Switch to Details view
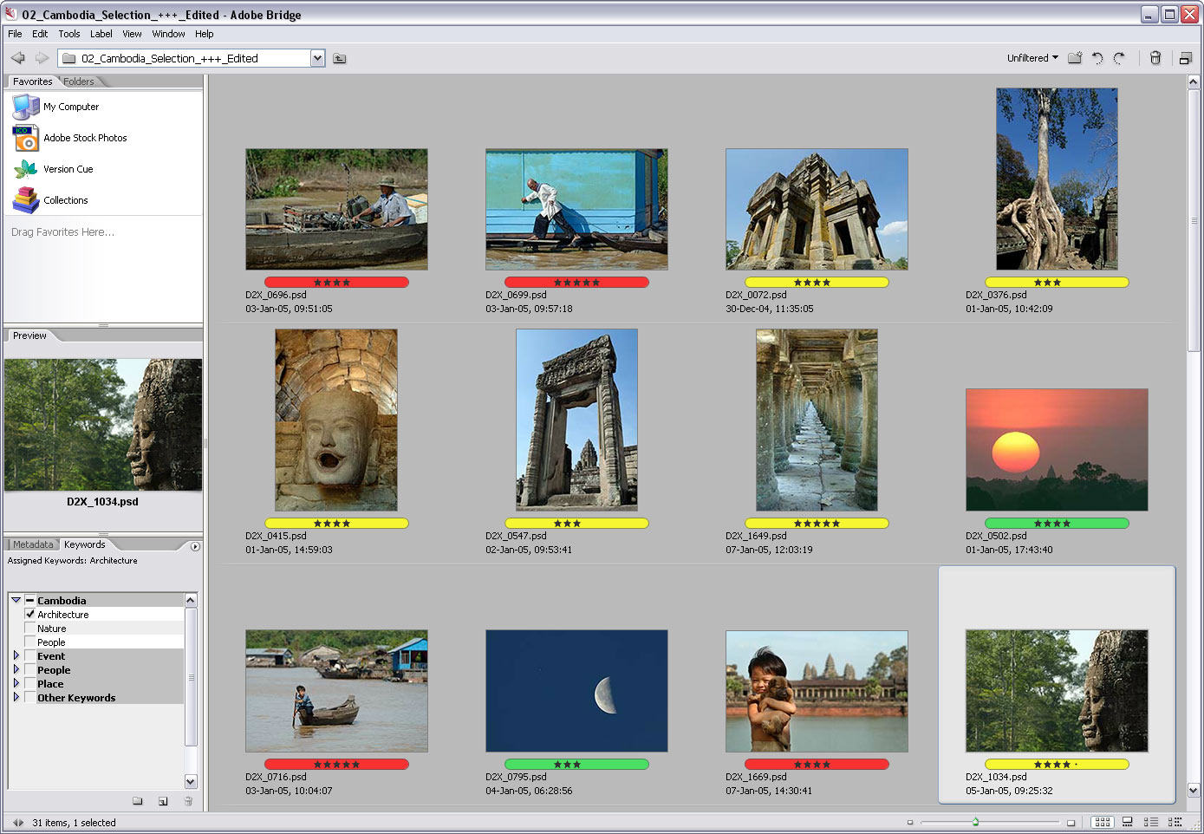Image resolution: width=1204 pixels, height=834 pixels. [x=1151, y=822]
